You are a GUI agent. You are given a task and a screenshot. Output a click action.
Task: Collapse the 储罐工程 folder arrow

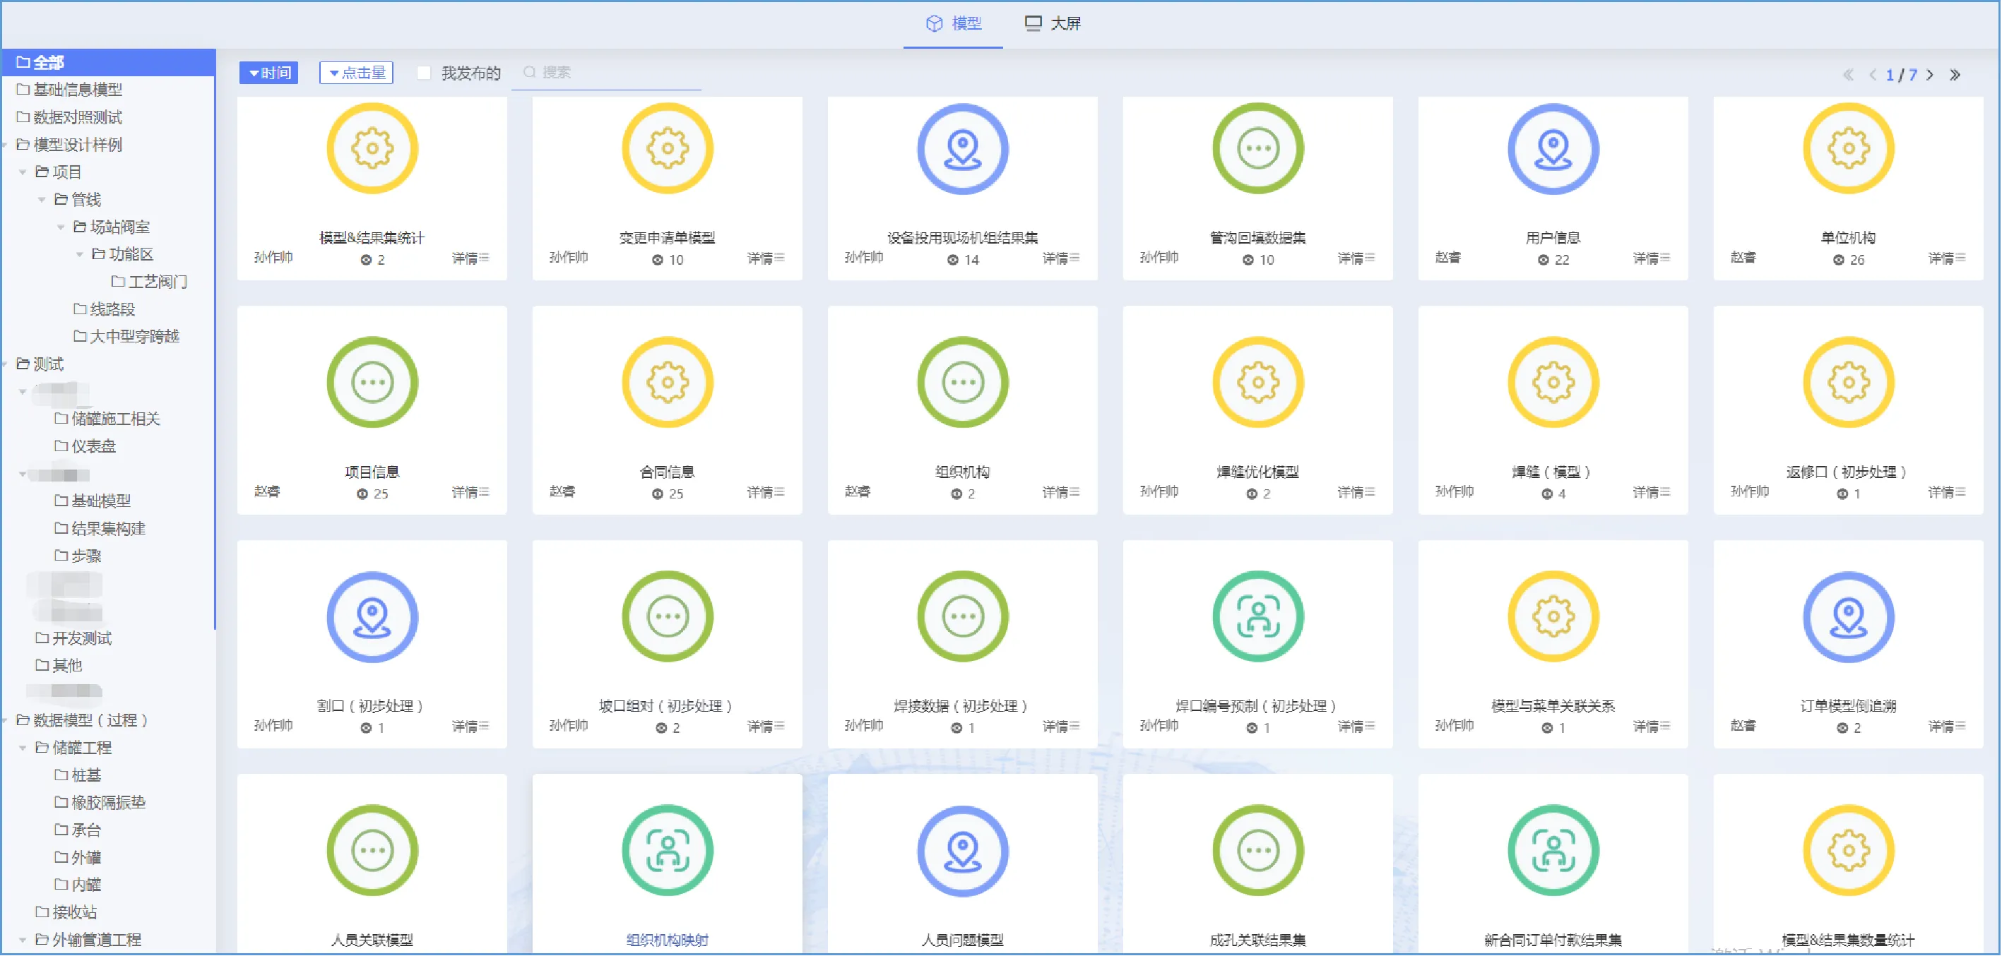(x=23, y=748)
